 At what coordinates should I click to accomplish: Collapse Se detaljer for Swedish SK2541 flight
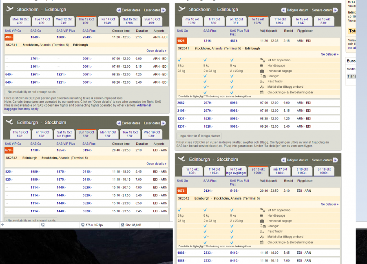pos(329,54)
